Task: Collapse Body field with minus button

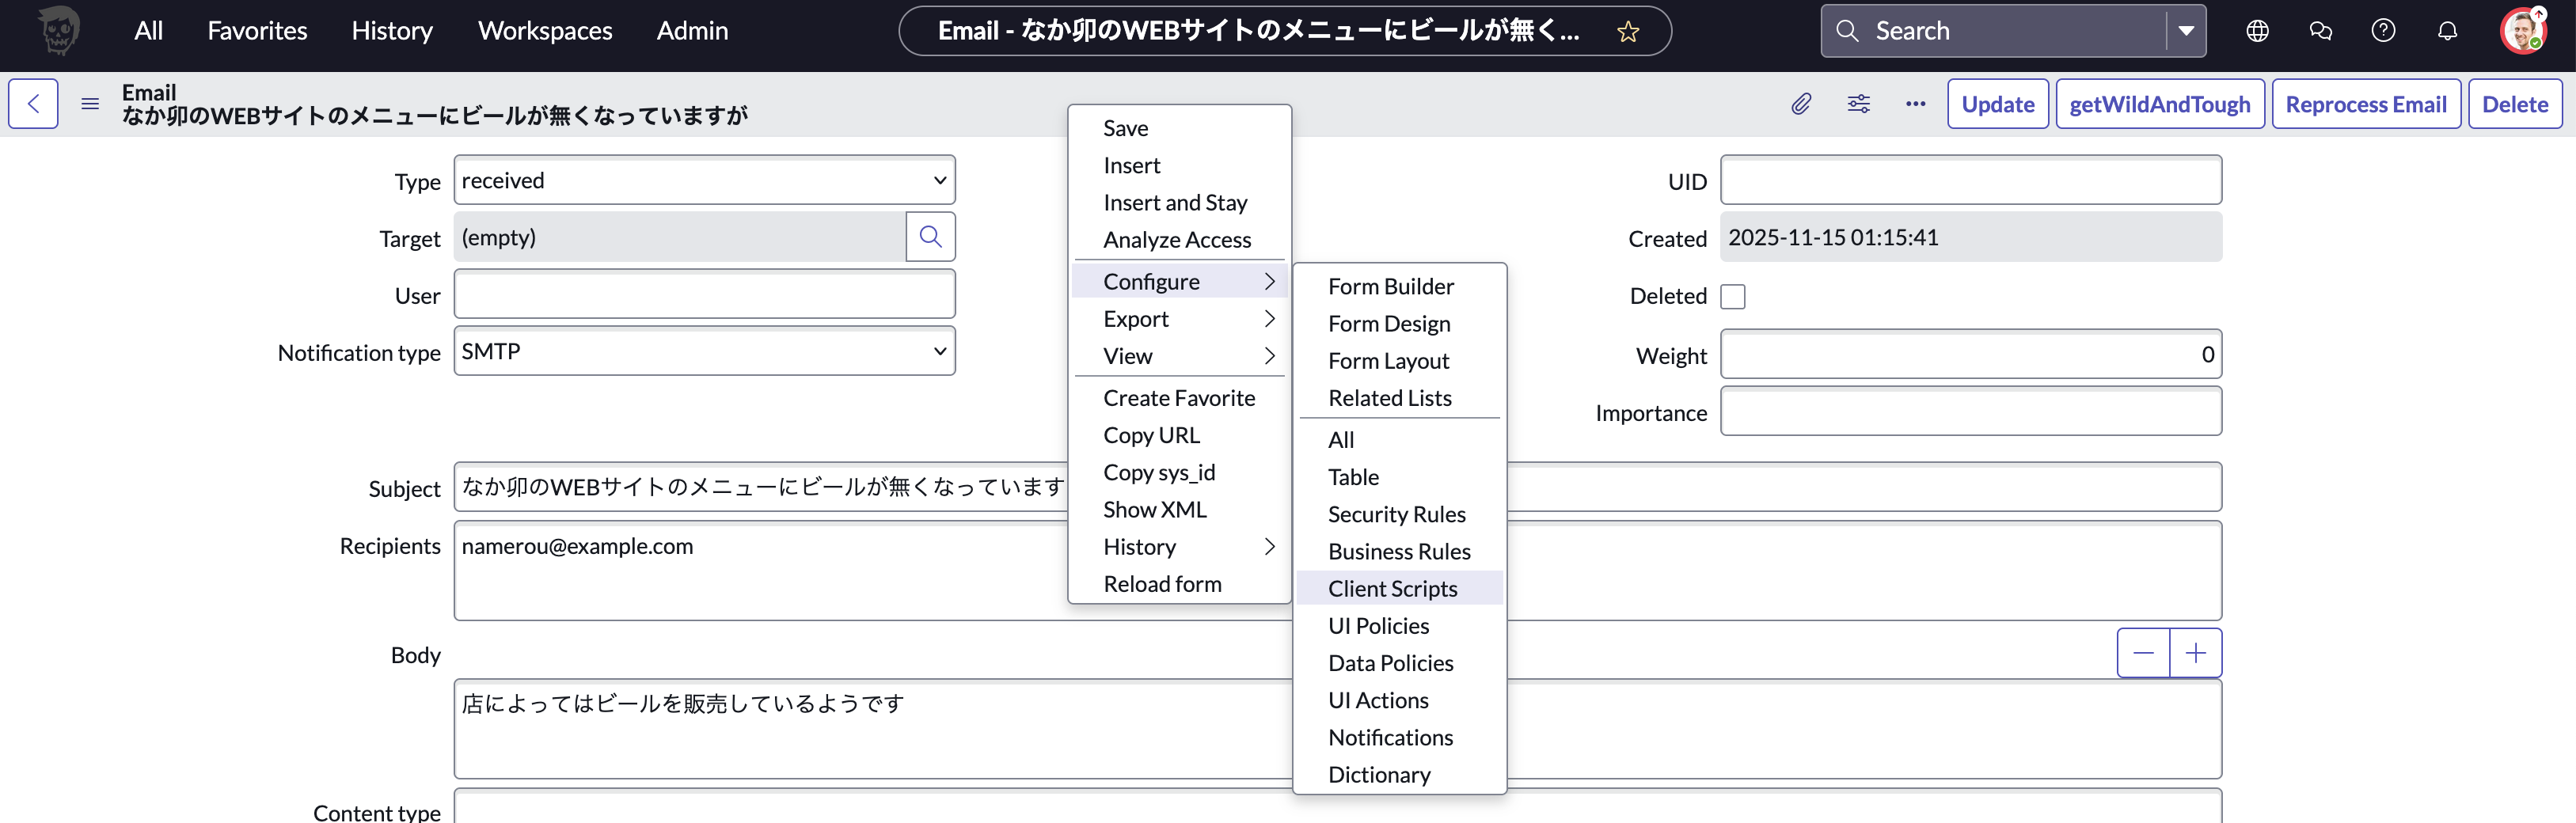Action: click(2143, 653)
